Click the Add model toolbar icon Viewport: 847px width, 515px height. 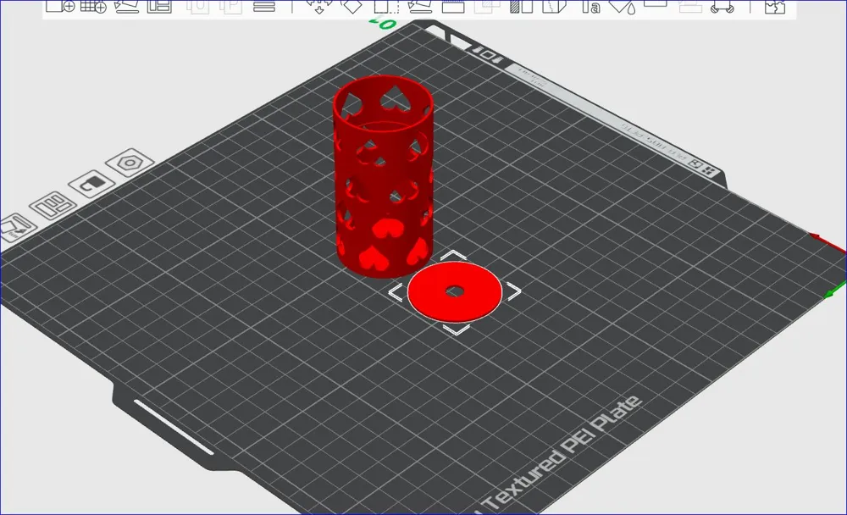pos(59,7)
